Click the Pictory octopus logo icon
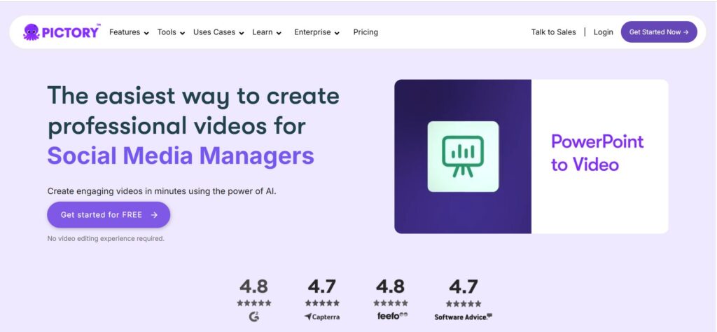Screen dimensions: 717x332 [x=31, y=32]
